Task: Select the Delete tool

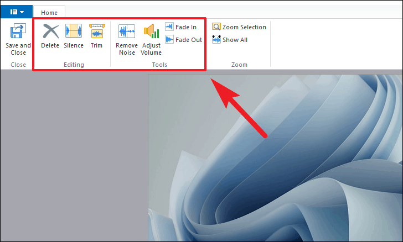Action: (50, 36)
